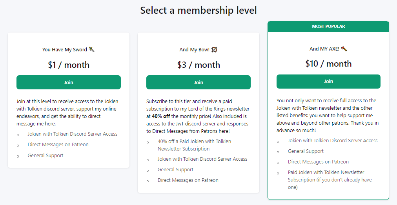Join the $1 You Have My Sword tier
This screenshot has height=205, width=397.
click(69, 83)
